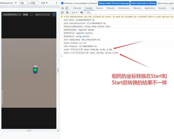Viewport: 174px width, 139px height.
Task: Create live expression with eye icon
Action: click(82, 13)
